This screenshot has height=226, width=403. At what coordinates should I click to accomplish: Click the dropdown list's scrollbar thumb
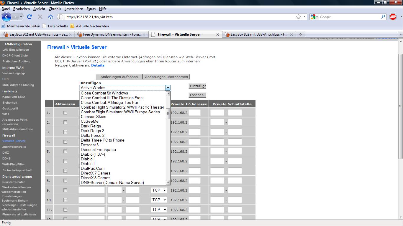coord(168,114)
